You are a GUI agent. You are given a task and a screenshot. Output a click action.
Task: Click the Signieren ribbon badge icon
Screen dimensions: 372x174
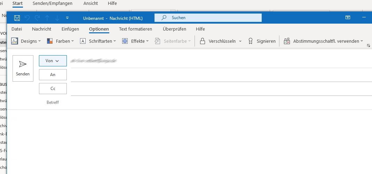coord(250,41)
